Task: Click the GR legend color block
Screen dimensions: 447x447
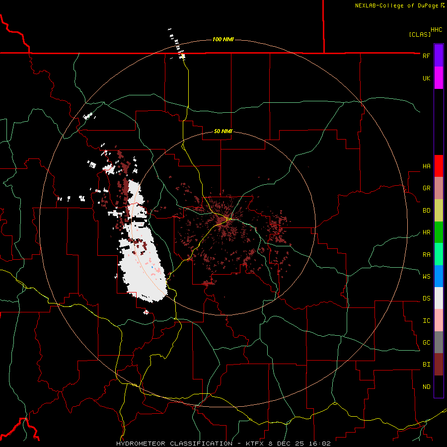Action: [x=439, y=188]
